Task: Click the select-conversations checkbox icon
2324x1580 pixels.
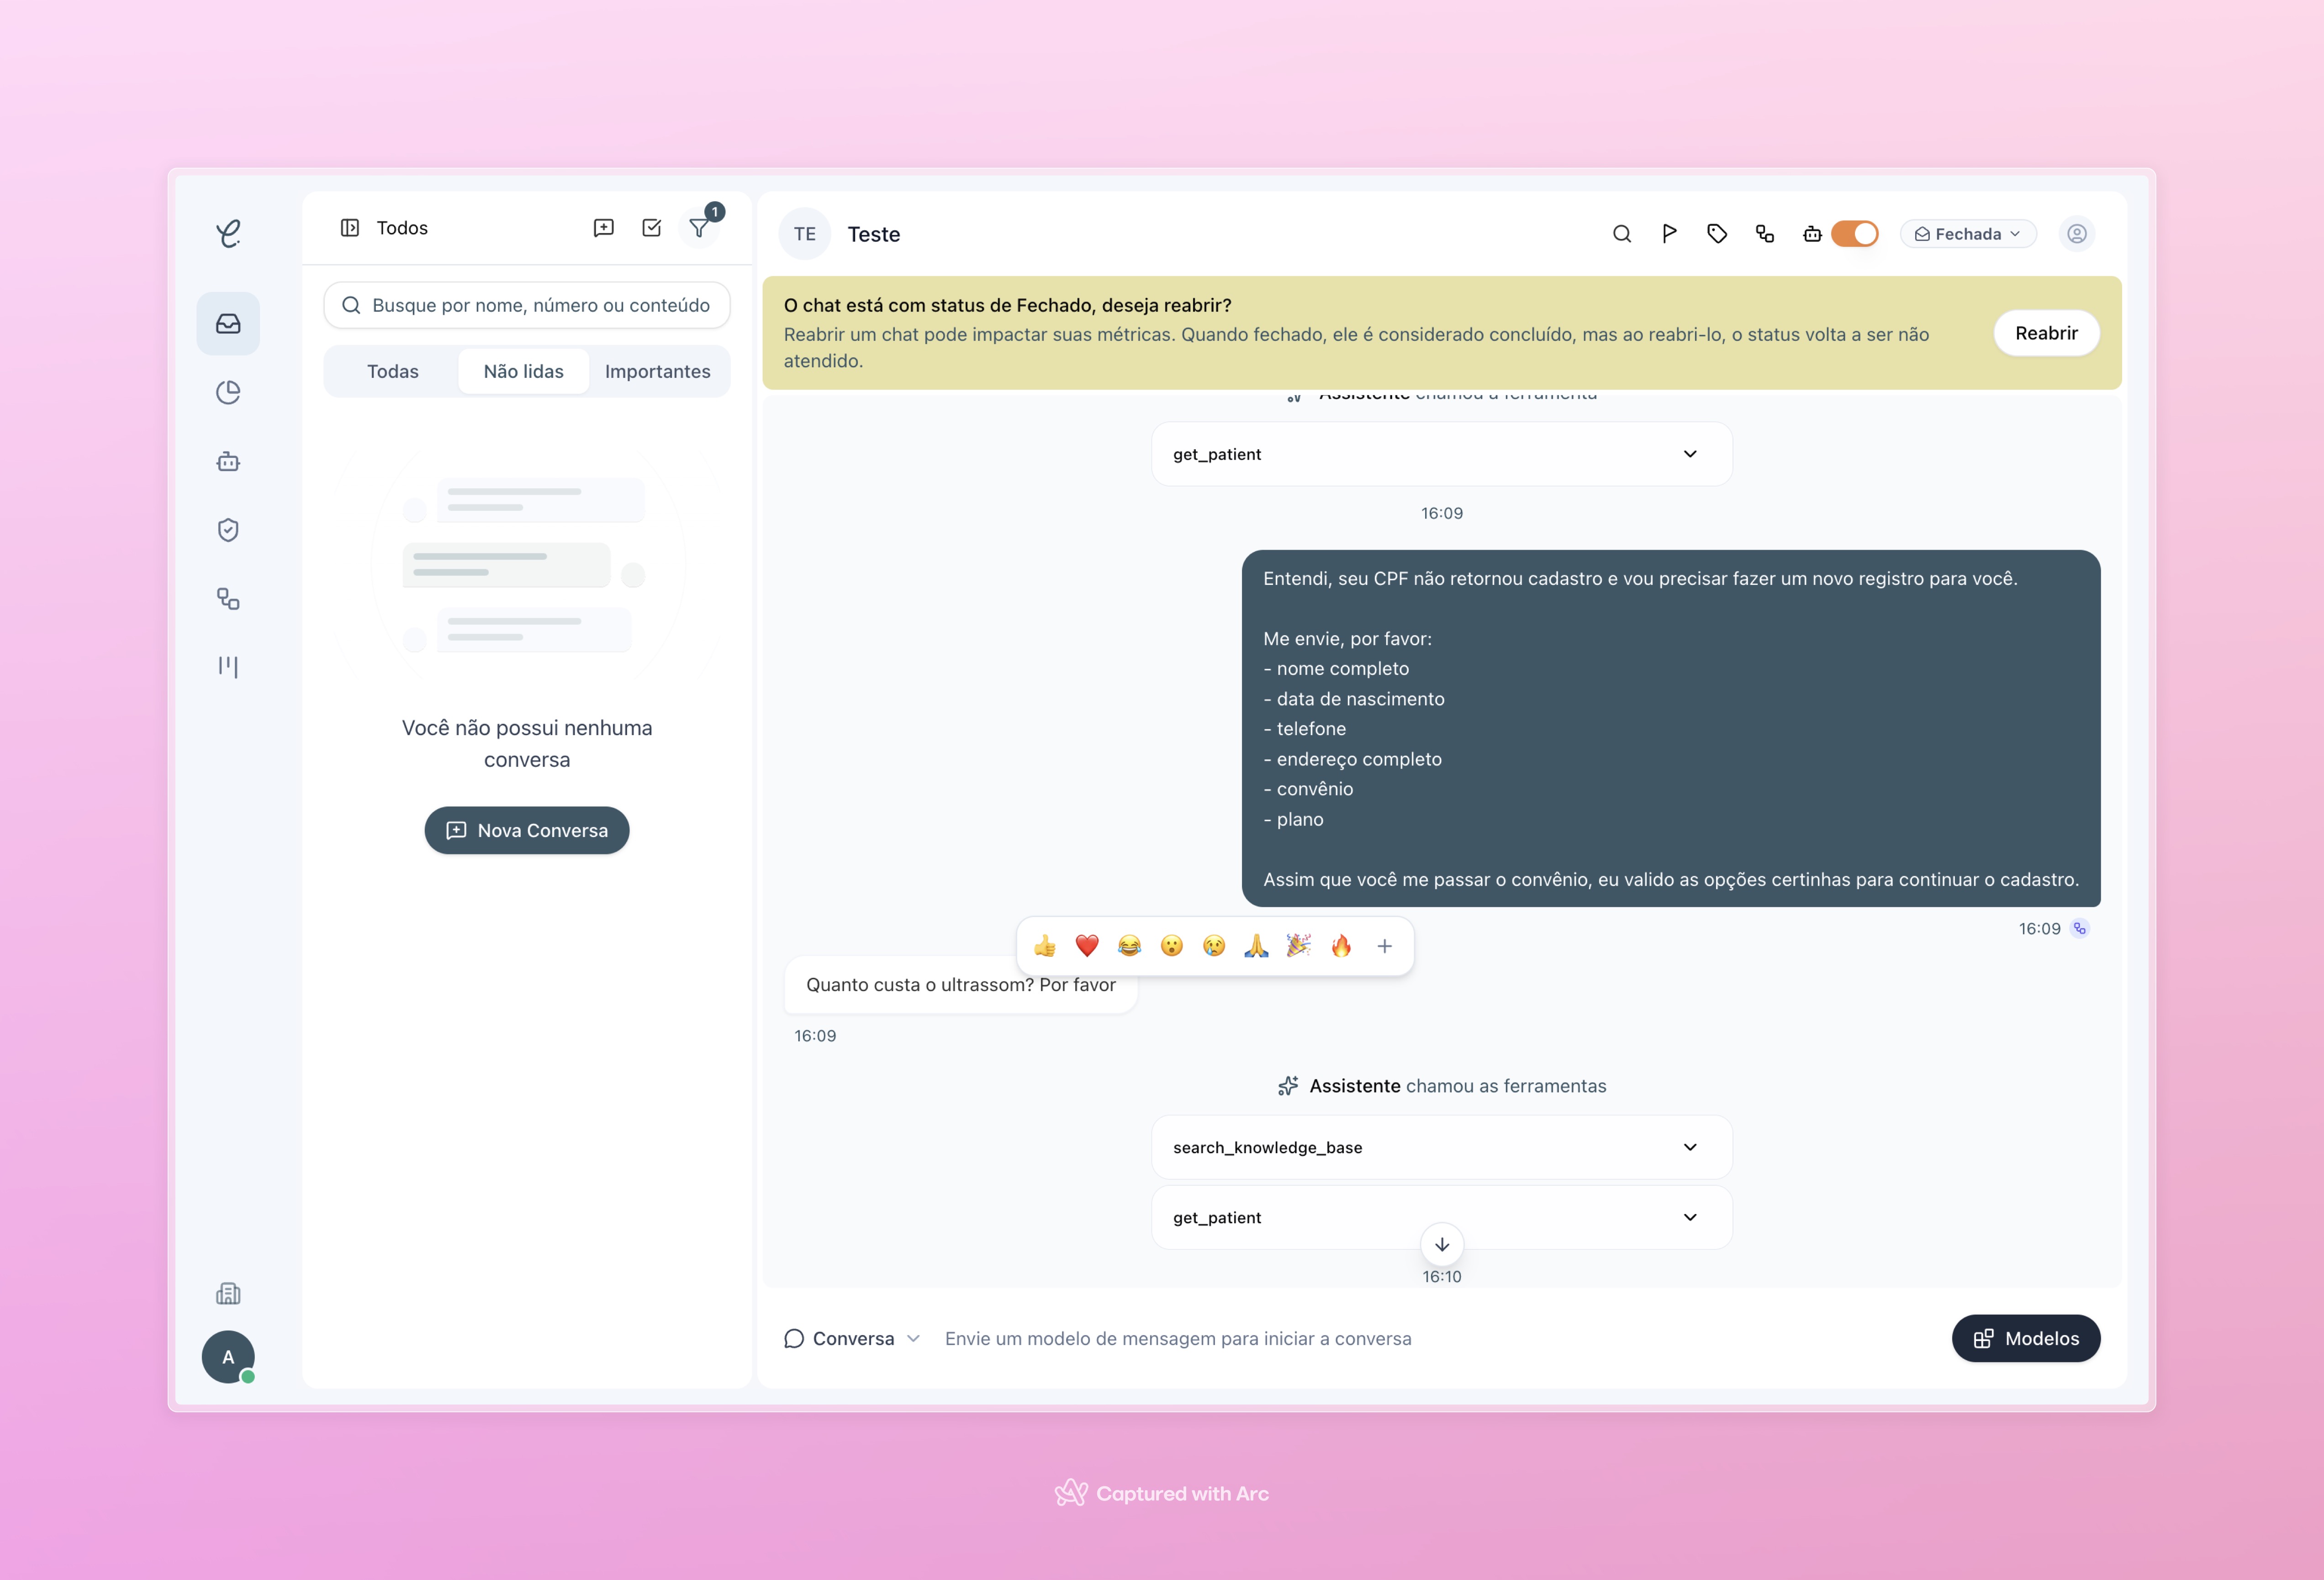Action: [651, 228]
